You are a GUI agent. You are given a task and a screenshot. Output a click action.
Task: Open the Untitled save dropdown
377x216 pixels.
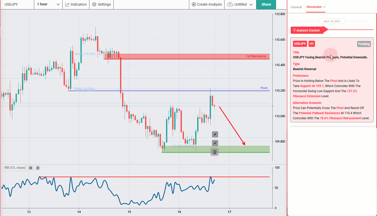coord(240,4)
